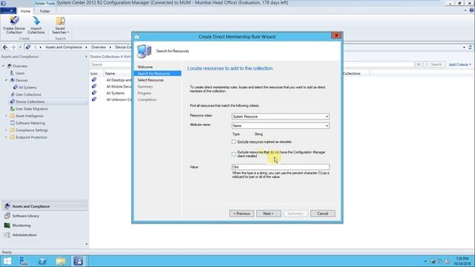Viewport: 475px width, 267px height.
Task: Open the Folder ribbon tab
Action: (45, 11)
